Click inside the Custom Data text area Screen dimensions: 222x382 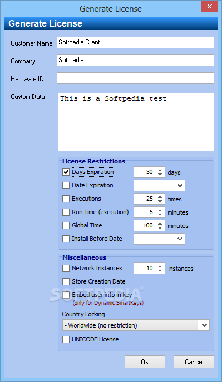[136, 122]
